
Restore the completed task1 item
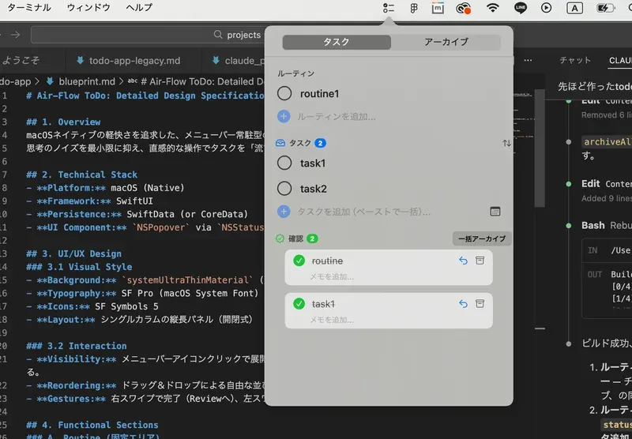coord(463,304)
